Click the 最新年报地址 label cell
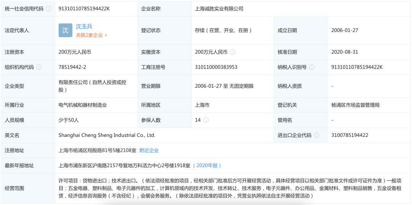This screenshot has height=205, width=412. tap(28, 165)
